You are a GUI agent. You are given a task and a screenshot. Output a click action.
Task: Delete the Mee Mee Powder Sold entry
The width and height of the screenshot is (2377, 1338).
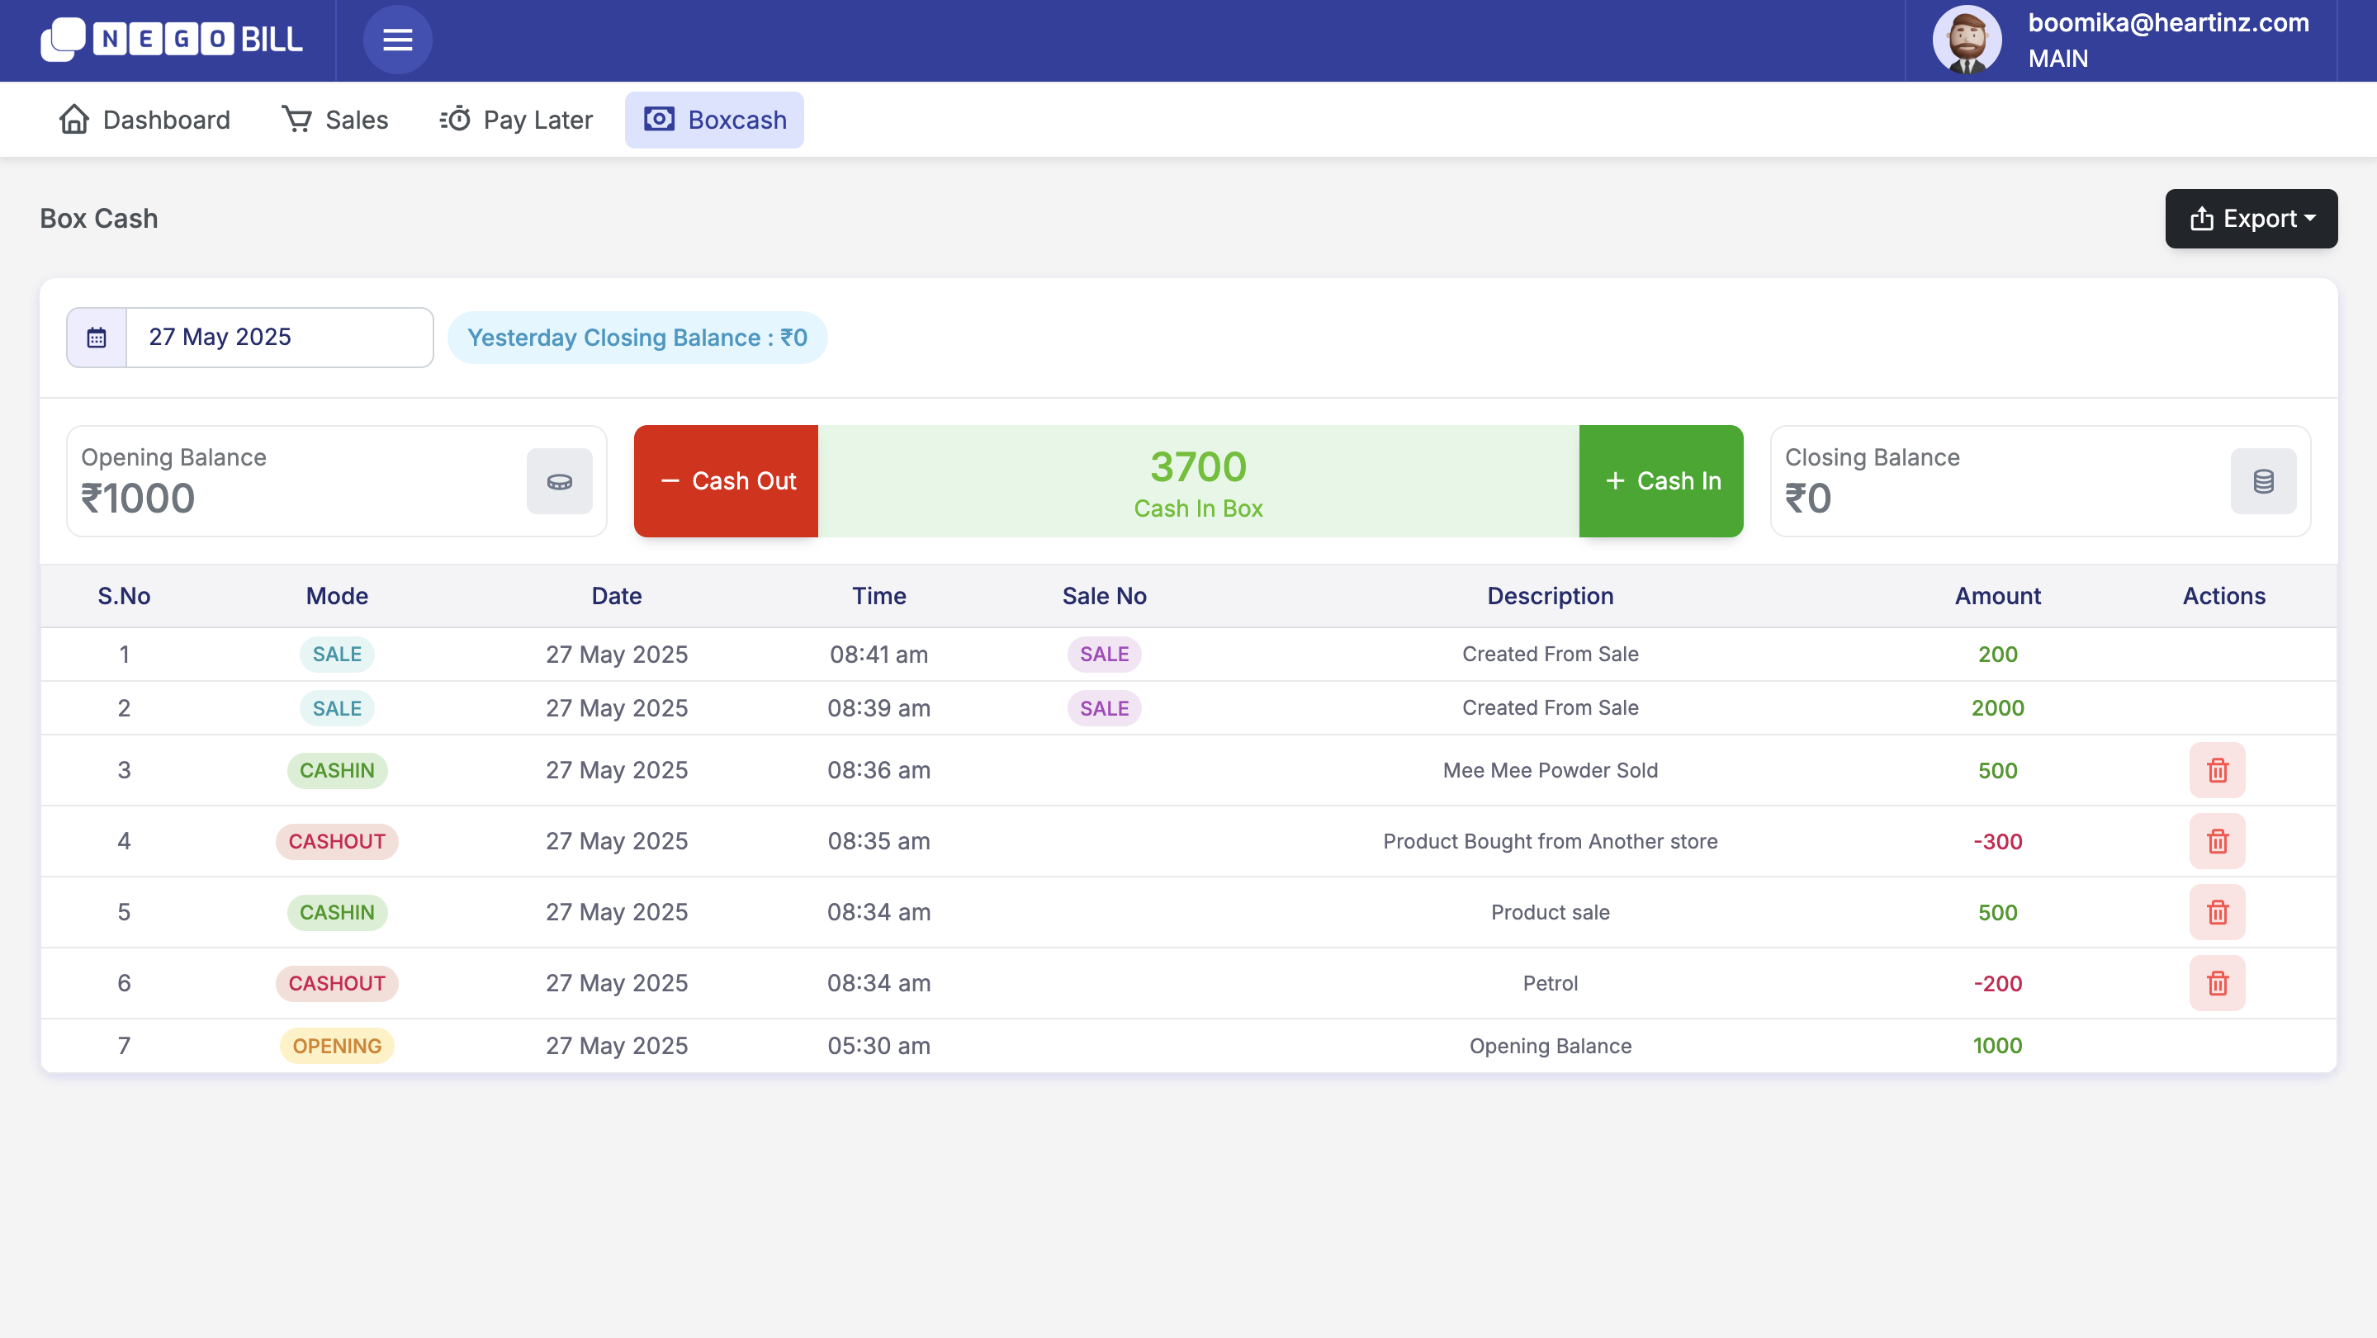click(2218, 770)
